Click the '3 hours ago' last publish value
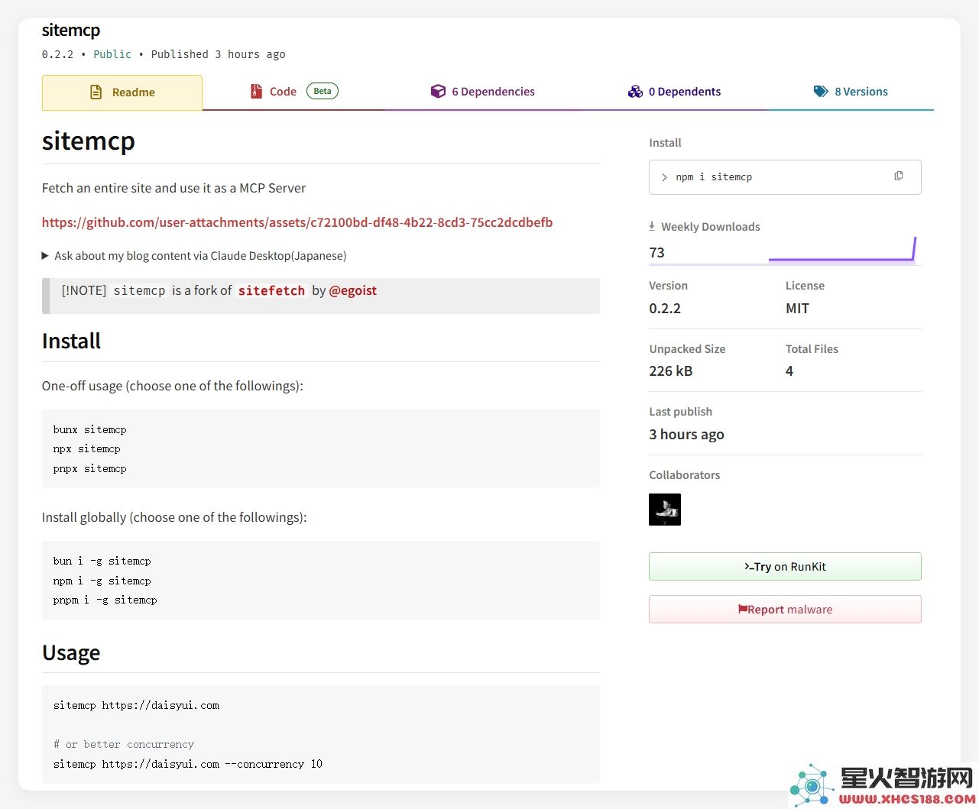The width and height of the screenshot is (979, 809). pos(687,435)
